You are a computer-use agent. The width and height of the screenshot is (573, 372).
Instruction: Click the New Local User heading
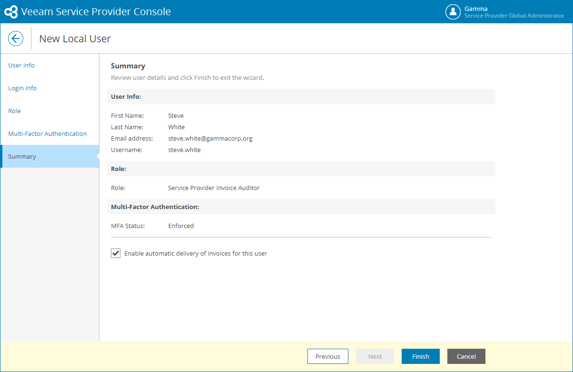click(75, 38)
